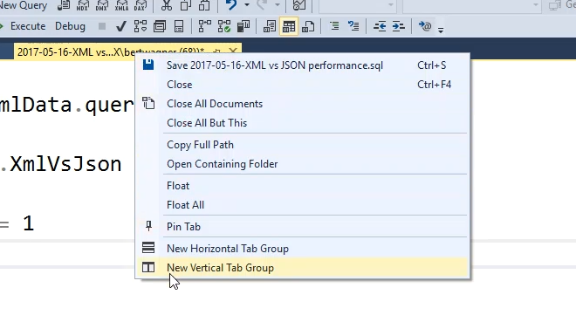The width and height of the screenshot is (576, 322).
Task: Click the Paste icon
Action: (x=204, y=5)
